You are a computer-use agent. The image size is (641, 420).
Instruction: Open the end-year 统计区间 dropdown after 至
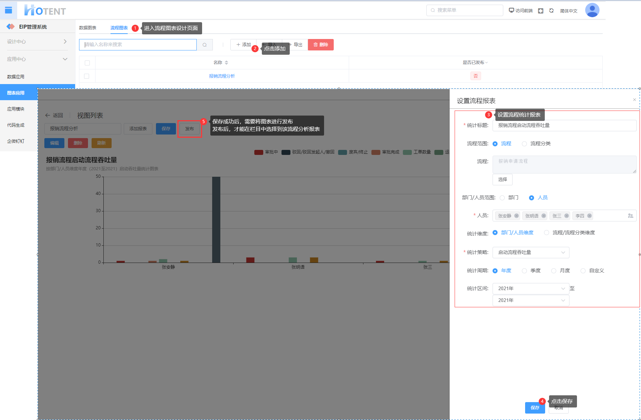[x=531, y=301]
